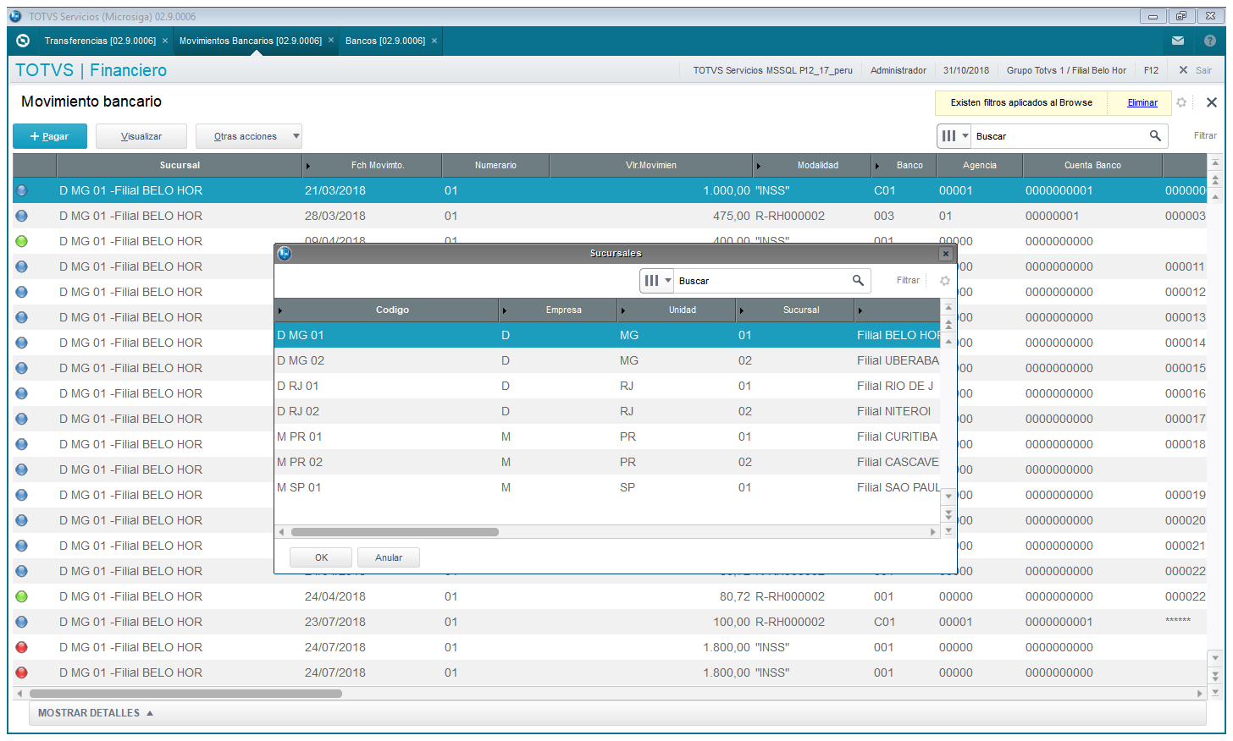Move down one row in Sucursales list
Screen dimensions: 1233x741
pos(948,497)
